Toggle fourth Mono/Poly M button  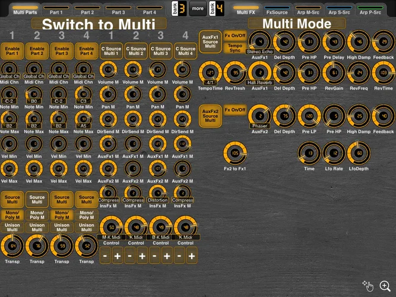pos(86,215)
